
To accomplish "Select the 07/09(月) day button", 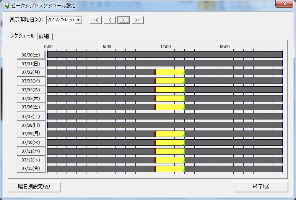I will (31, 134).
